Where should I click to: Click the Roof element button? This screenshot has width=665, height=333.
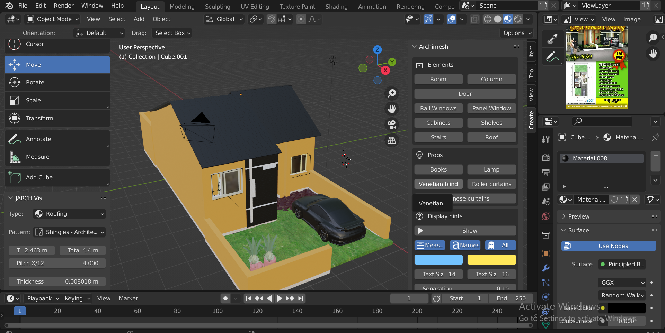(491, 137)
